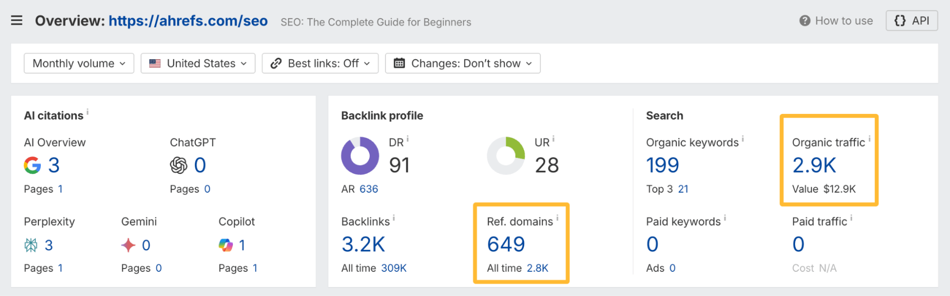Click the API button
Screen dimensions: 950x296
[x=912, y=20]
